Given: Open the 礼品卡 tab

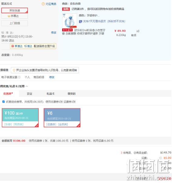Looking at the screenshot, I should tap(50, 93).
